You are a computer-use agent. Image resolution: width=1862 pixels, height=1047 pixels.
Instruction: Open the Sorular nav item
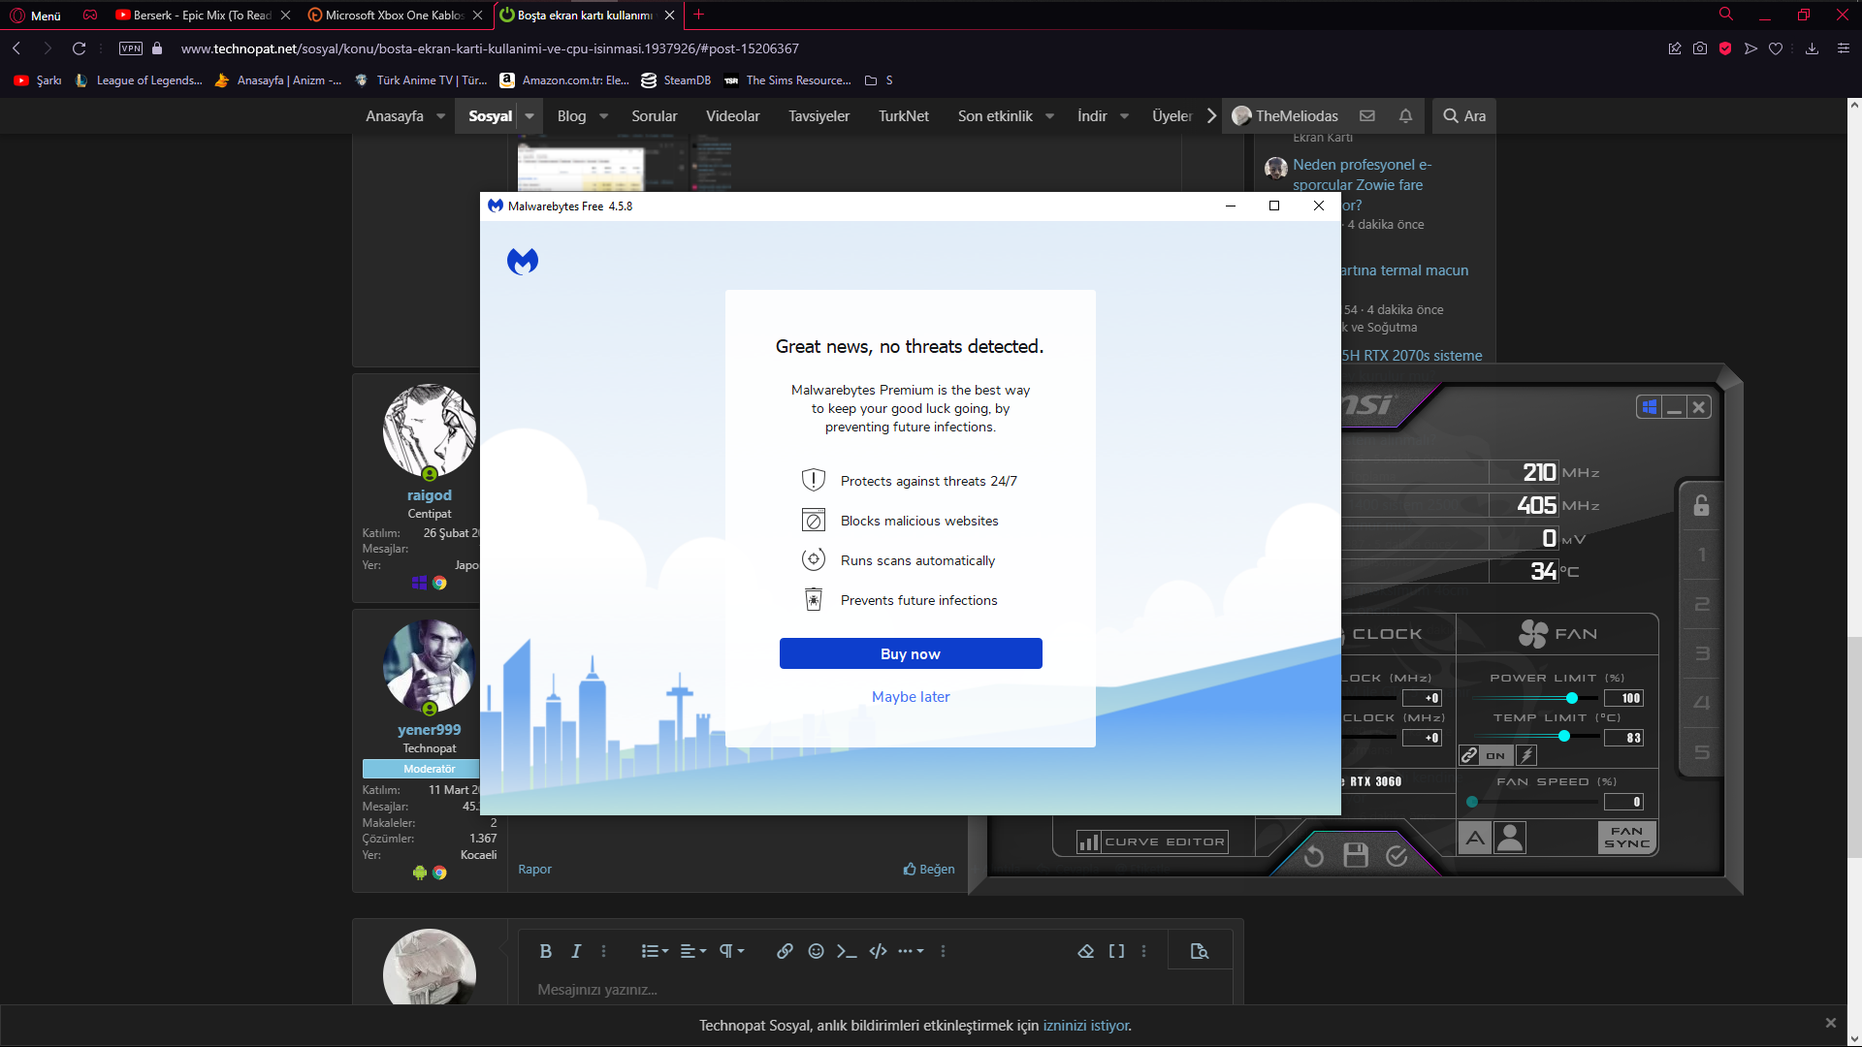(x=655, y=116)
